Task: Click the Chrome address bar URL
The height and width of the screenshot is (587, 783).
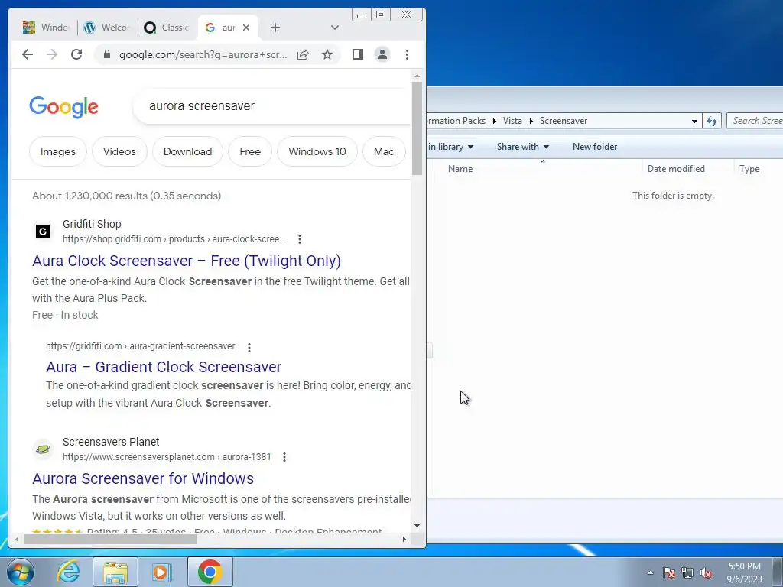Action: click(x=203, y=54)
